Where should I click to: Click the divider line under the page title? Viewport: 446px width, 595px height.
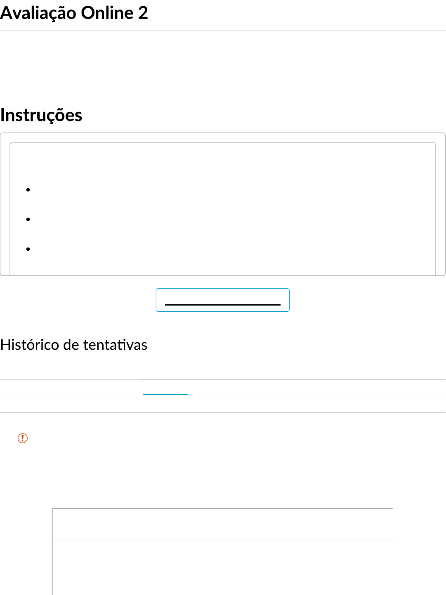(223, 31)
